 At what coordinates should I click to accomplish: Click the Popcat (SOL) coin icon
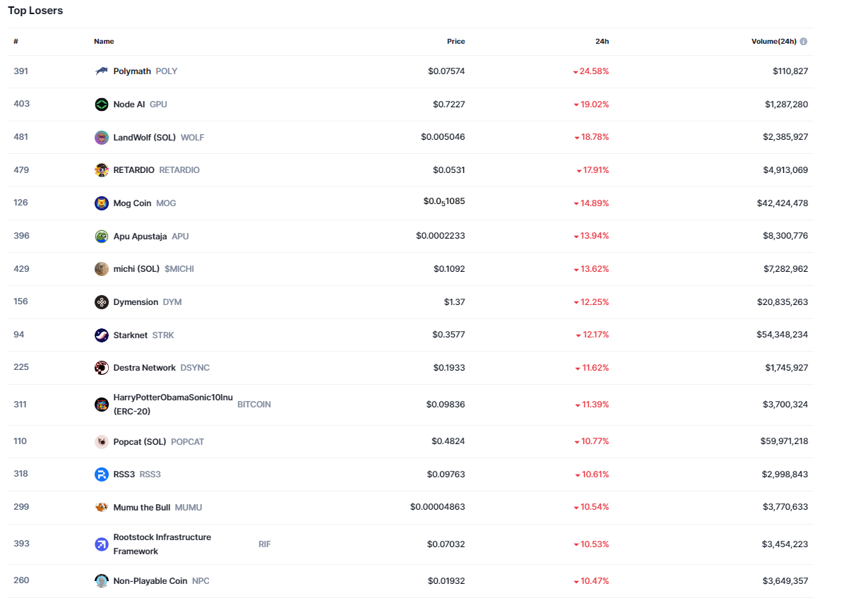point(102,442)
